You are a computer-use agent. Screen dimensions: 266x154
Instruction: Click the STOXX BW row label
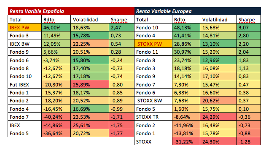tap(153, 101)
